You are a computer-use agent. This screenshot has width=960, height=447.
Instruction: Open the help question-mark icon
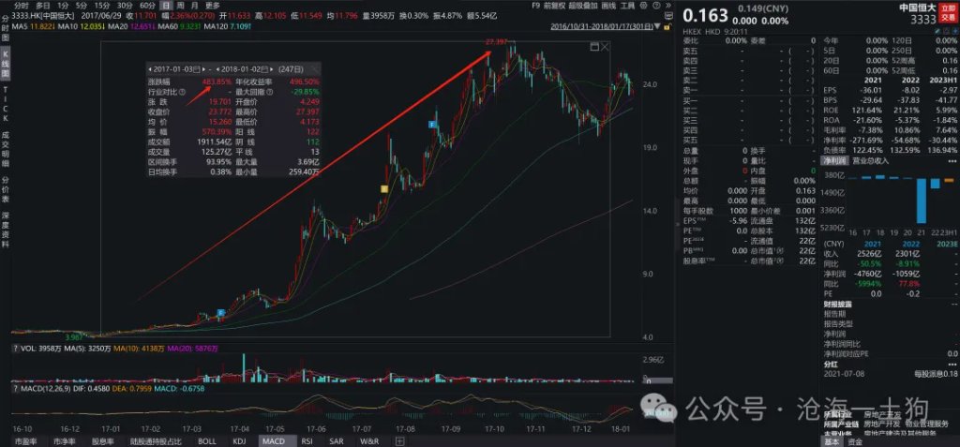pyautogui.click(x=656, y=6)
